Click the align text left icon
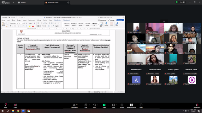 tap(39, 26)
